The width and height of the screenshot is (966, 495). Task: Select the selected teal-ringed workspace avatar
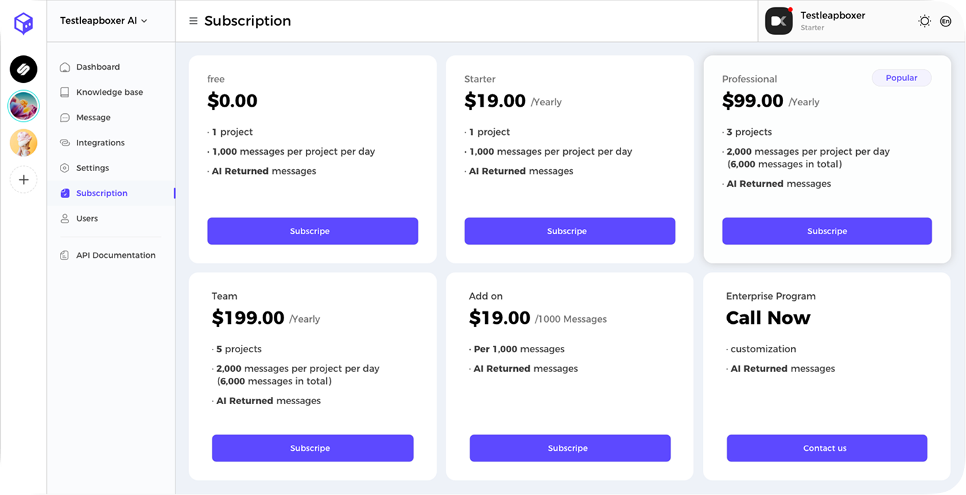tap(24, 106)
